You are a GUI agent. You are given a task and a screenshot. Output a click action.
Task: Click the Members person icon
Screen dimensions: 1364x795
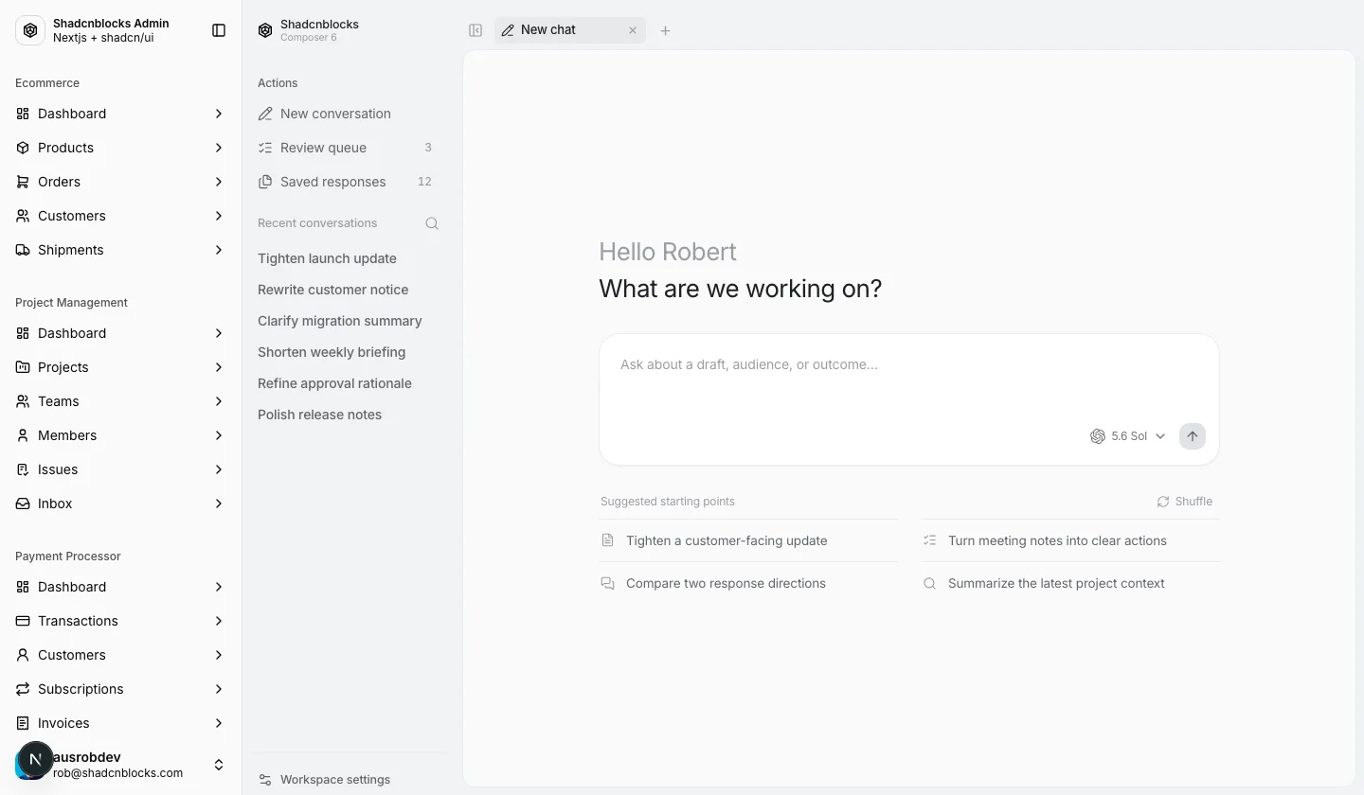pos(23,435)
